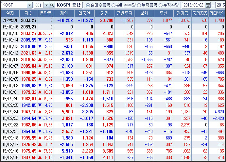Viewport: 226px width, 162px height.
Task: Click the 001 index code field
Action: point(39,5)
